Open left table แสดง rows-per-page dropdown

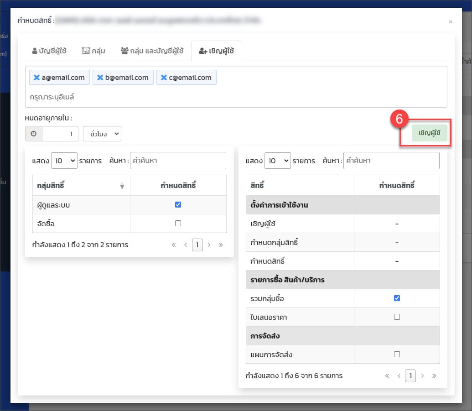coord(64,161)
